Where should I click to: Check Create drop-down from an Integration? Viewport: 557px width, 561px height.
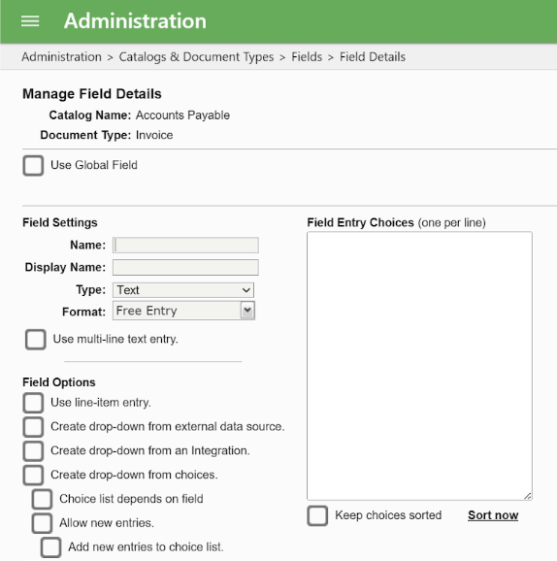[33, 450]
